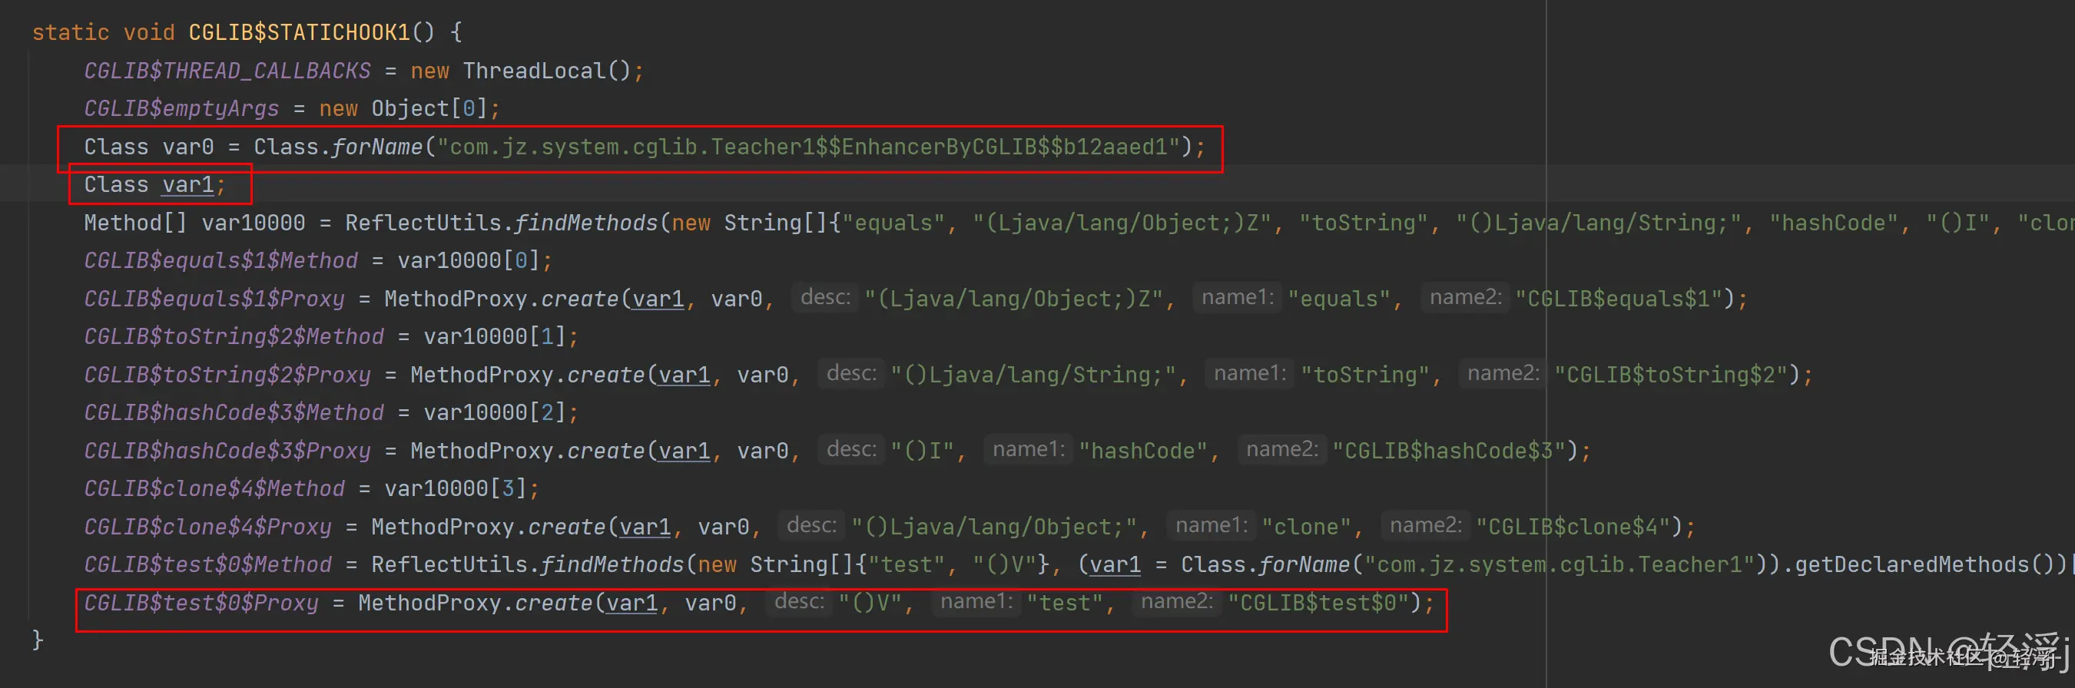Click MethodProxy.create on the test$0$Proxy line
Viewport: 2075px width, 688px height.
pos(476,603)
